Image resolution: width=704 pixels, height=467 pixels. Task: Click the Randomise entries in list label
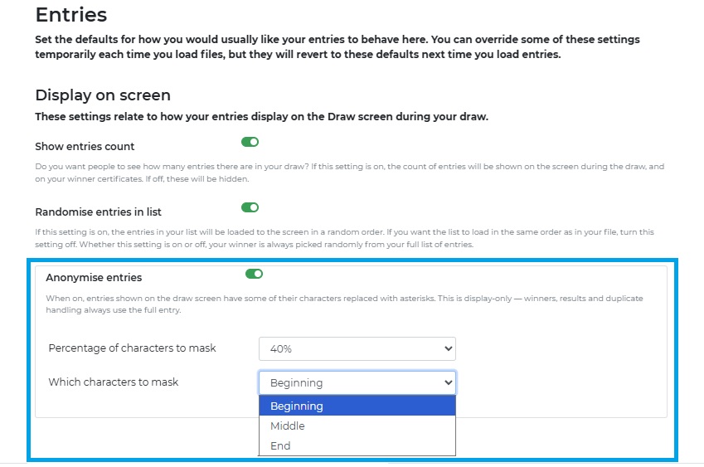(99, 212)
